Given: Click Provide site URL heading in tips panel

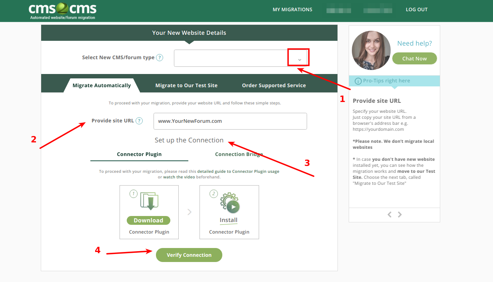Looking at the screenshot, I should click(x=377, y=101).
